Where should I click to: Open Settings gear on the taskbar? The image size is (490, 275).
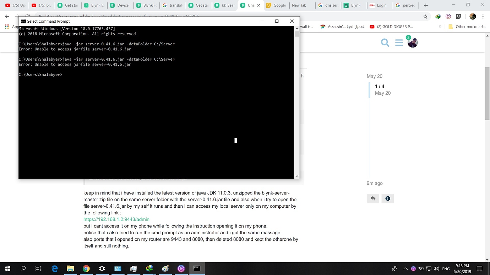tap(102, 269)
